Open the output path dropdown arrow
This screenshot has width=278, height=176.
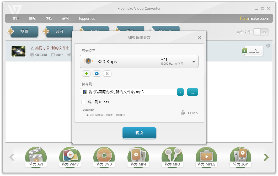(x=180, y=92)
